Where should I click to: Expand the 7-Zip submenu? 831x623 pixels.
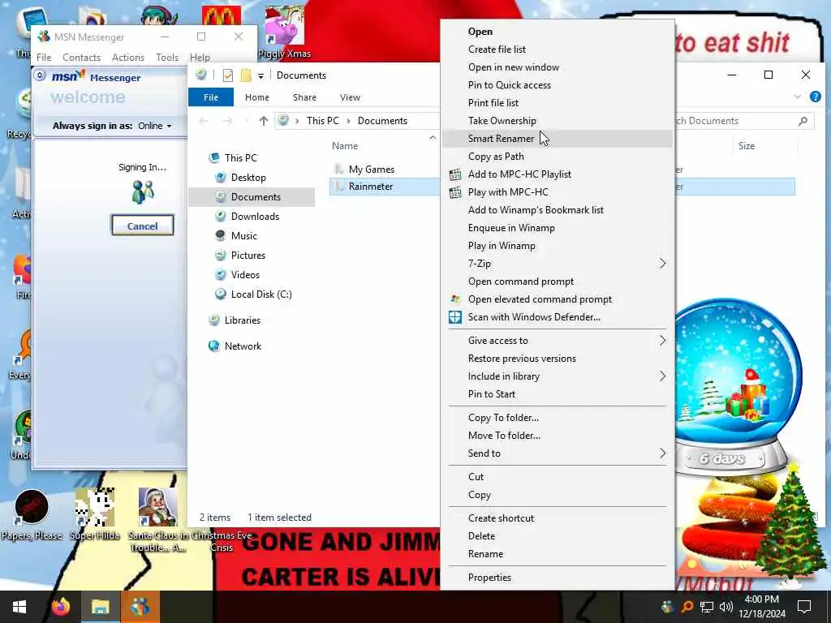click(x=662, y=264)
